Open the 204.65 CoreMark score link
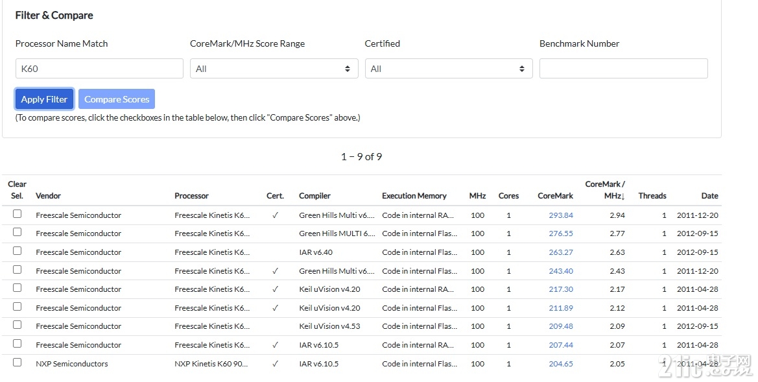Screen dimensions: 758x382 561,364
